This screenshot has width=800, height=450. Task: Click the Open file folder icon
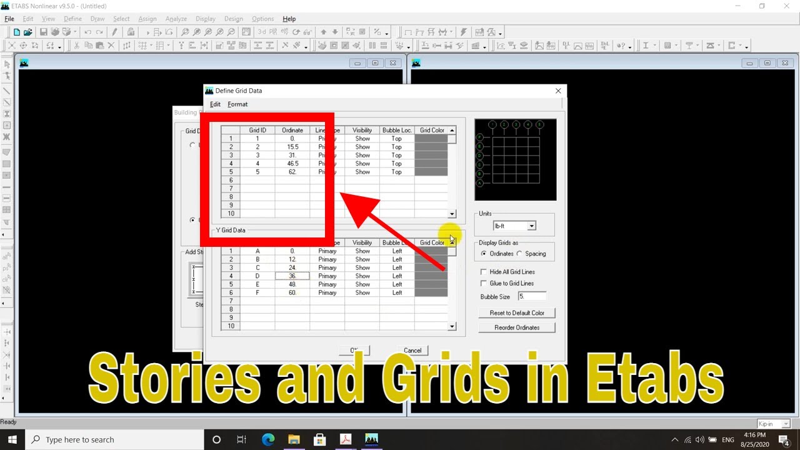tap(28, 32)
